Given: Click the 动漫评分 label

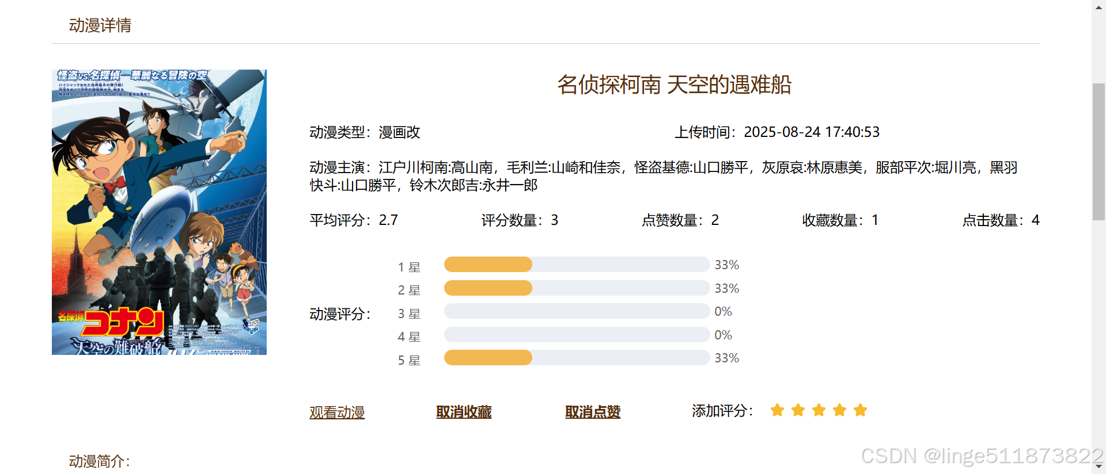Looking at the screenshot, I should pyautogui.click(x=340, y=314).
